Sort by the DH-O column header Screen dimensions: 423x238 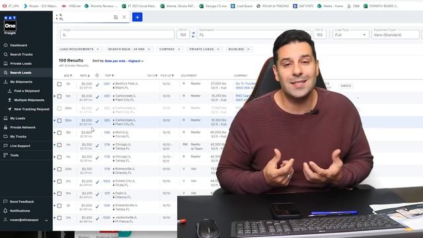[x=152, y=75]
